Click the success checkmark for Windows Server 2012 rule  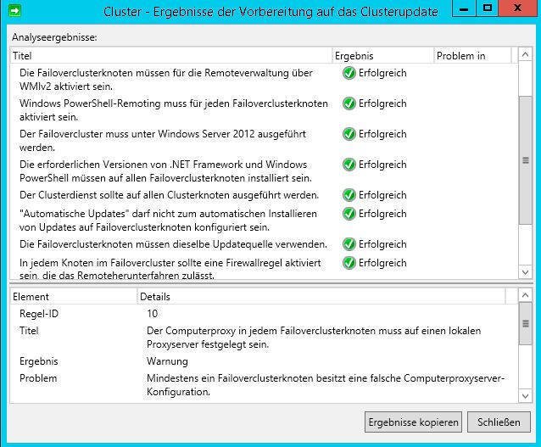tap(349, 134)
